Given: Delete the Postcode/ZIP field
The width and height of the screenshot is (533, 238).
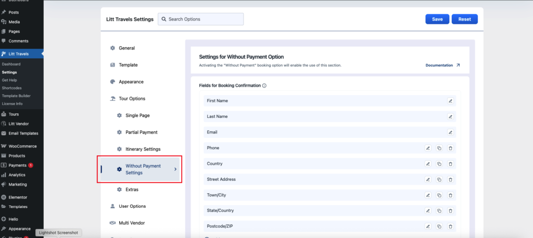Looking at the screenshot, I should click(x=450, y=227).
